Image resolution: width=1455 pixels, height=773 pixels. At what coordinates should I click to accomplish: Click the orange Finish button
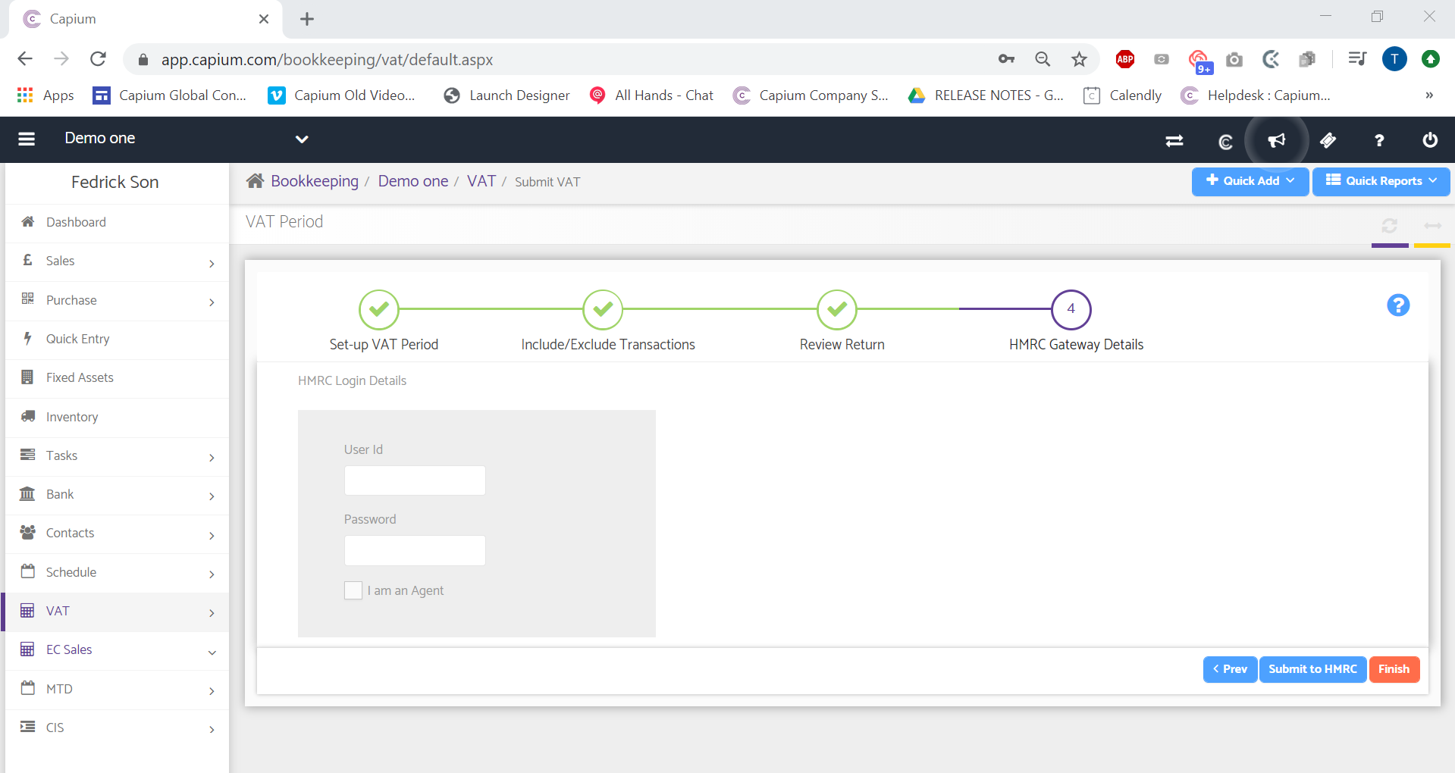(1394, 669)
